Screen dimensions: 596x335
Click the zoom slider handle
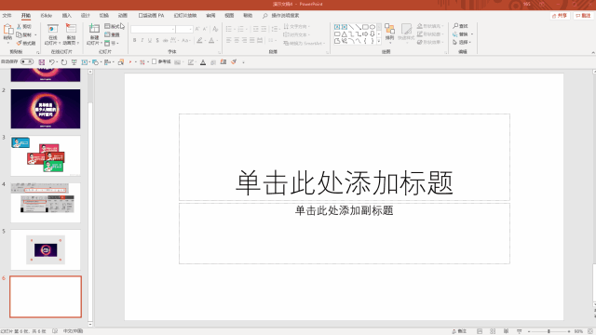tap(549, 331)
